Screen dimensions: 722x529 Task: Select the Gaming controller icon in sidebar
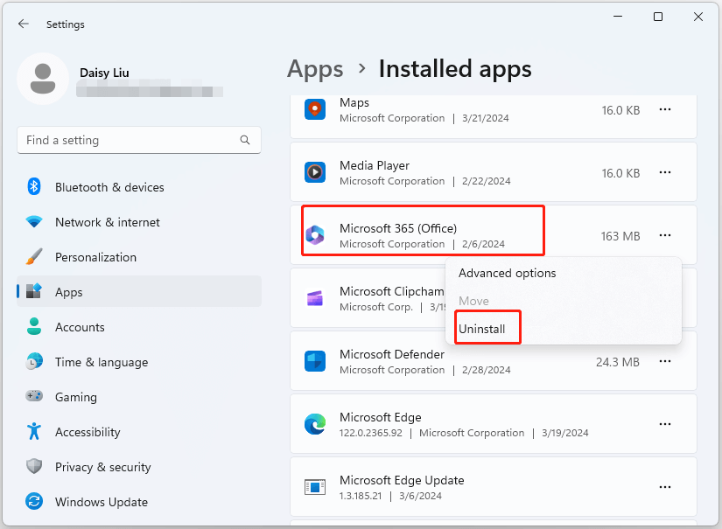point(34,397)
